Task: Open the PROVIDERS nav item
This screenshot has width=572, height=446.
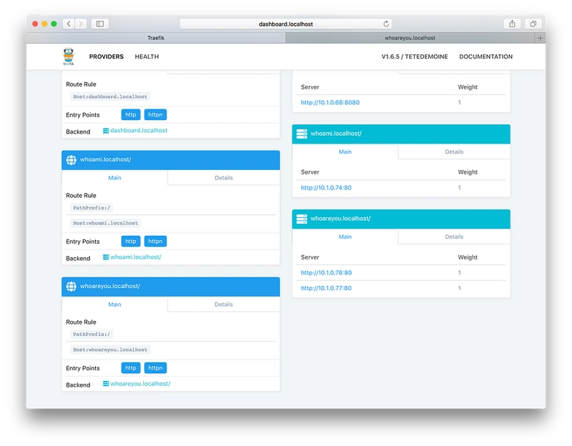Action: point(106,56)
